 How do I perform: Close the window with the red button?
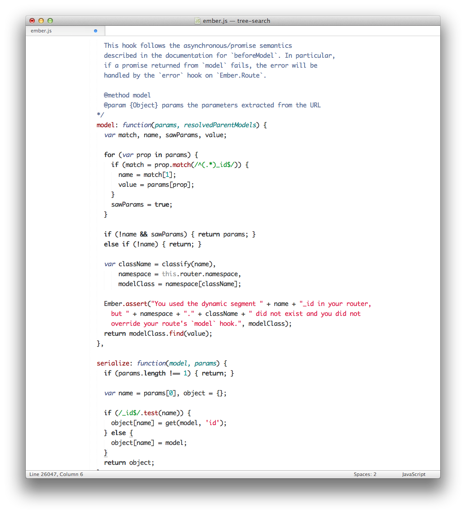(32, 21)
